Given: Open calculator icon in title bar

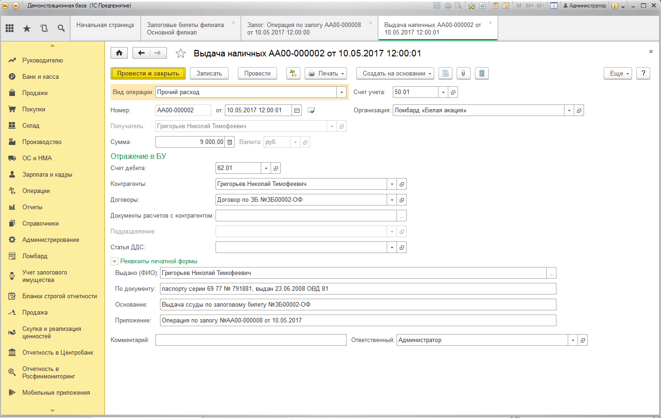Looking at the screenshot, I should coord(495,6).
